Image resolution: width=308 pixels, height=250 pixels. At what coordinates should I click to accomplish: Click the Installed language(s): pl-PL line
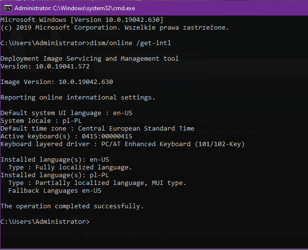pos(54,175)
